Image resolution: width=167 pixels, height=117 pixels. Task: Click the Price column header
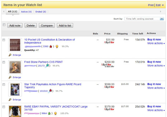(x=107, y=34)
